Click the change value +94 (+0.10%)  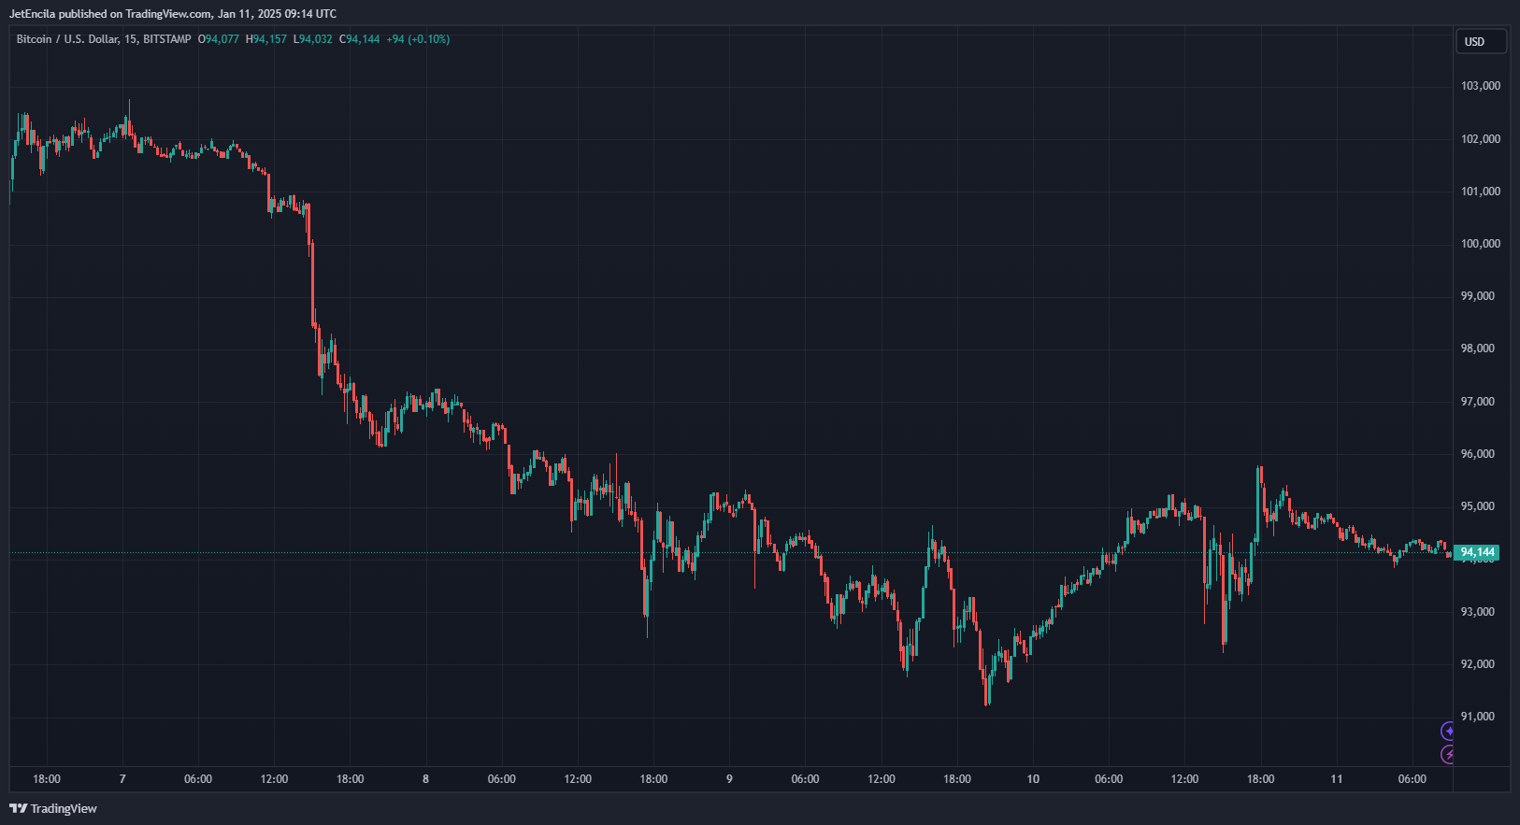(x=418, y=39)
